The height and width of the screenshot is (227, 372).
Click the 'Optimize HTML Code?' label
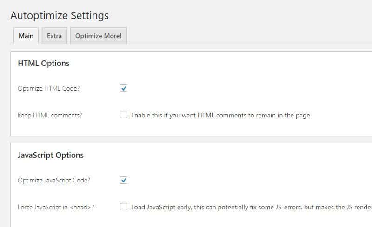click(x=48, y=88)
